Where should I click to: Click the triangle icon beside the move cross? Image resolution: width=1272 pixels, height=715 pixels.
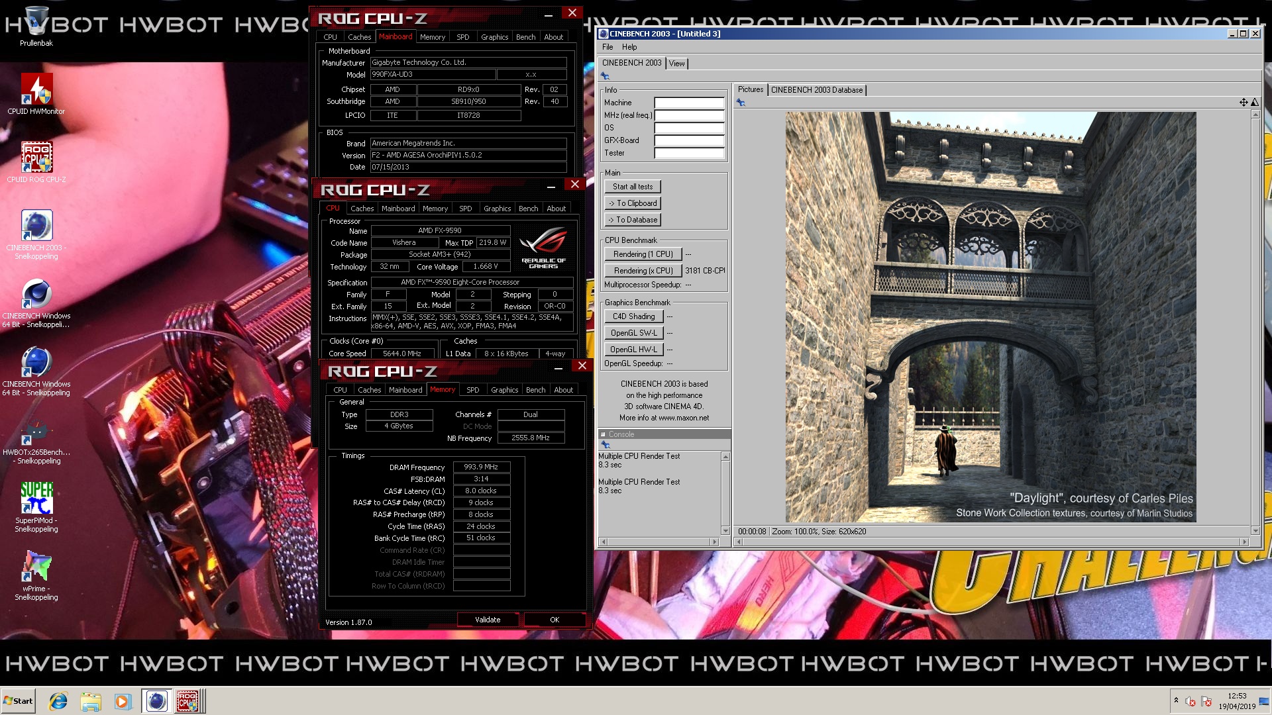tap(1254, 103)
